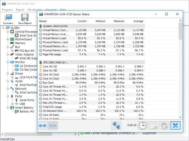The width and height of the screenshot is (189, 141).
Task: Select Memory in the device tree
Action: 20,43
